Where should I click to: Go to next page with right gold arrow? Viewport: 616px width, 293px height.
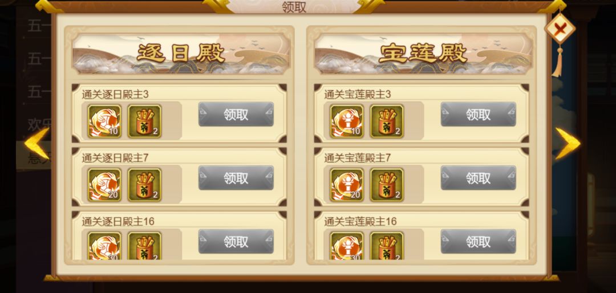[x=568, y=144]
